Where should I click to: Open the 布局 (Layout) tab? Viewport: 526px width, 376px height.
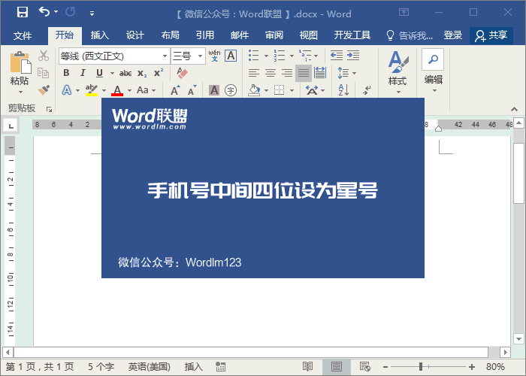tap(170, 35)
